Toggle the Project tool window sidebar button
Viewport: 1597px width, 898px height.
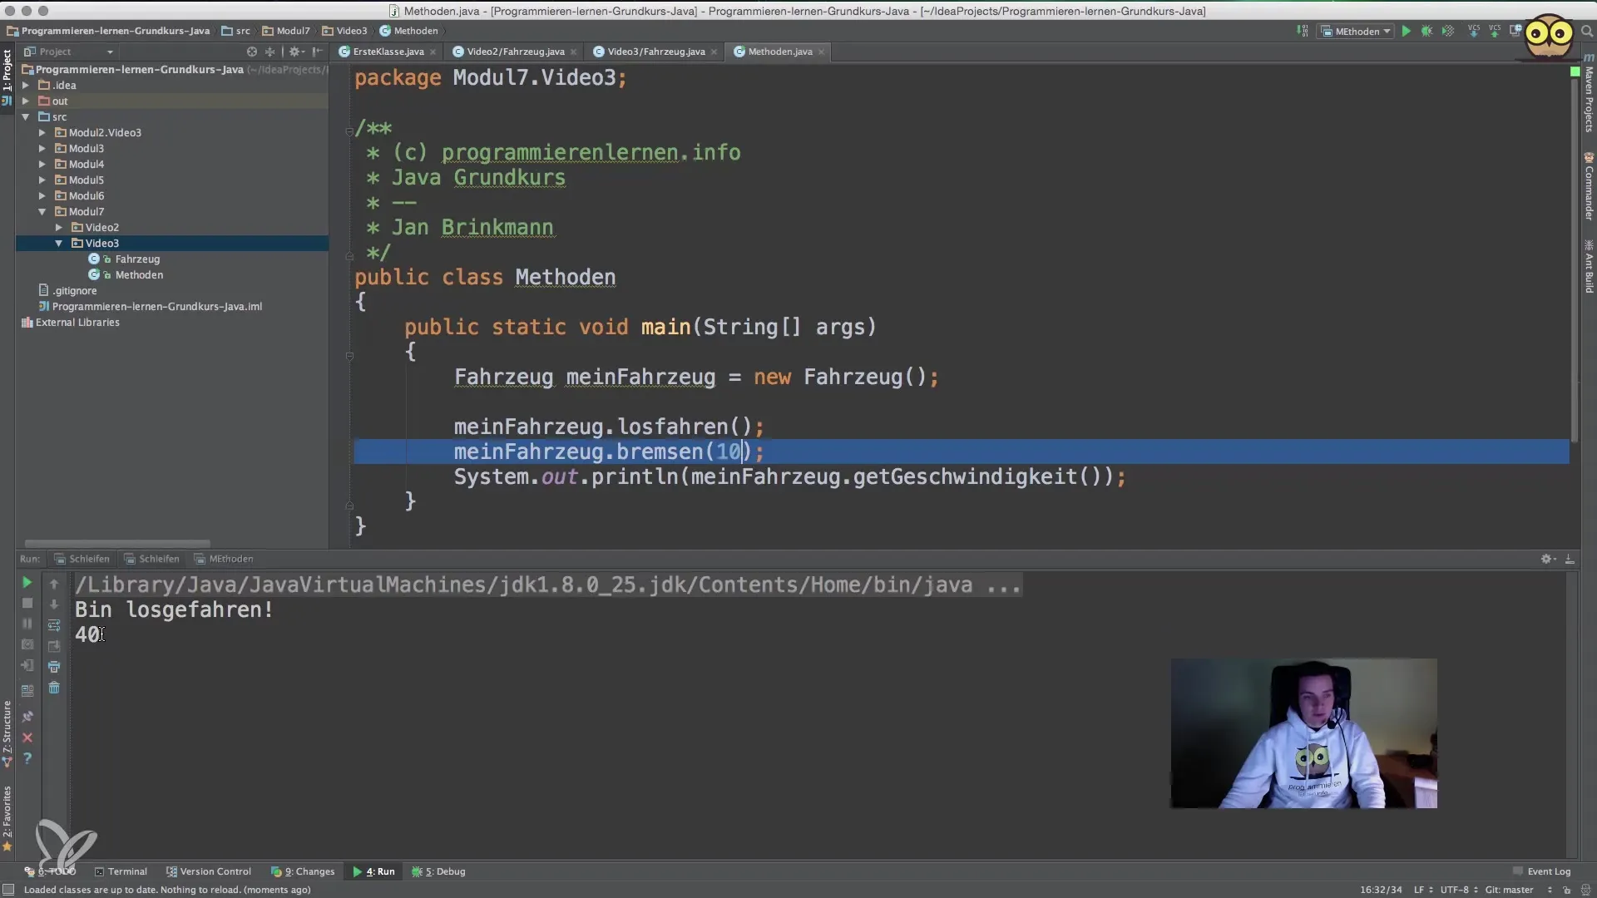tap(7, 71)
